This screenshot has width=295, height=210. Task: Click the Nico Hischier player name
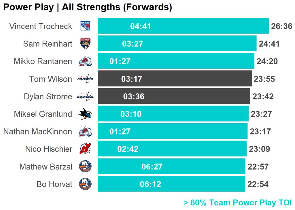49,149
